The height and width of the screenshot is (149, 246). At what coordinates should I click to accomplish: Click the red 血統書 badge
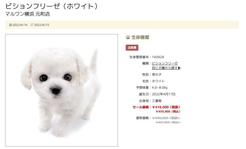click(x=132, y=48)
